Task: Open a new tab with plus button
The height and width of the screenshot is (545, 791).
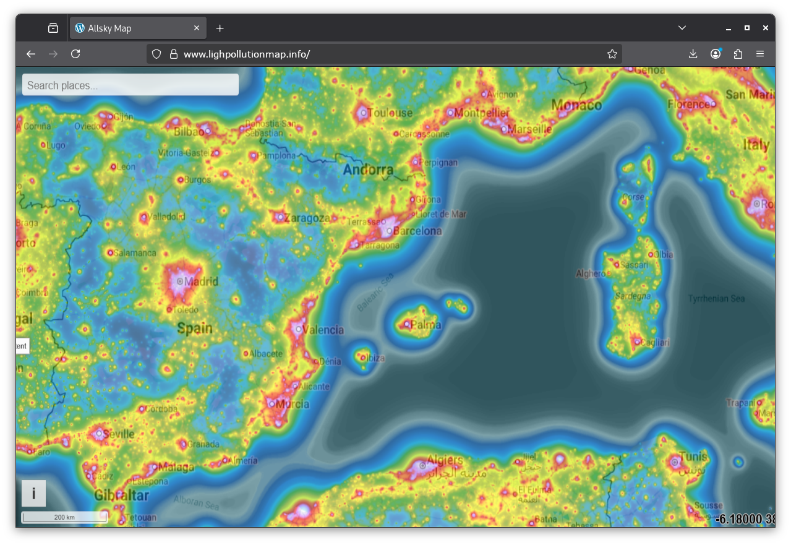Action: click(x=220, y=28)
